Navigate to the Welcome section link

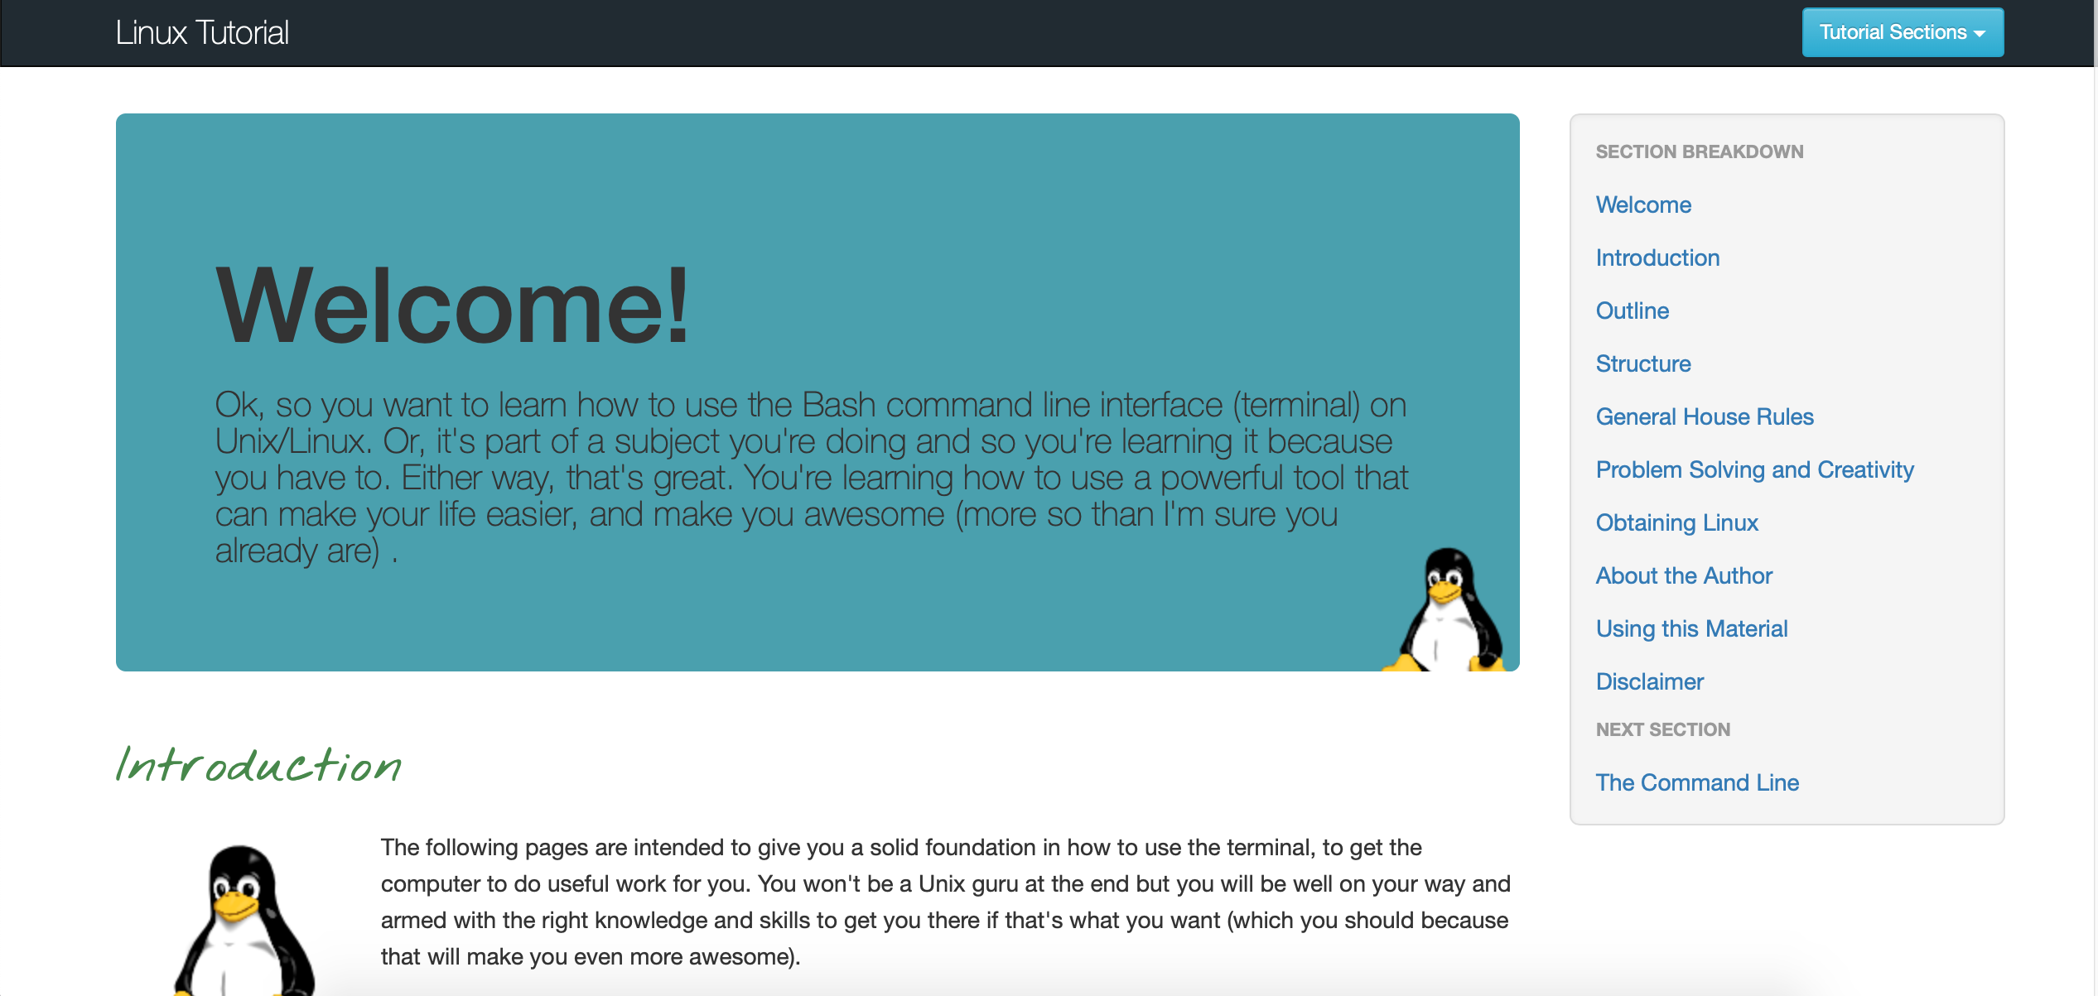(x=1643, y=204)
